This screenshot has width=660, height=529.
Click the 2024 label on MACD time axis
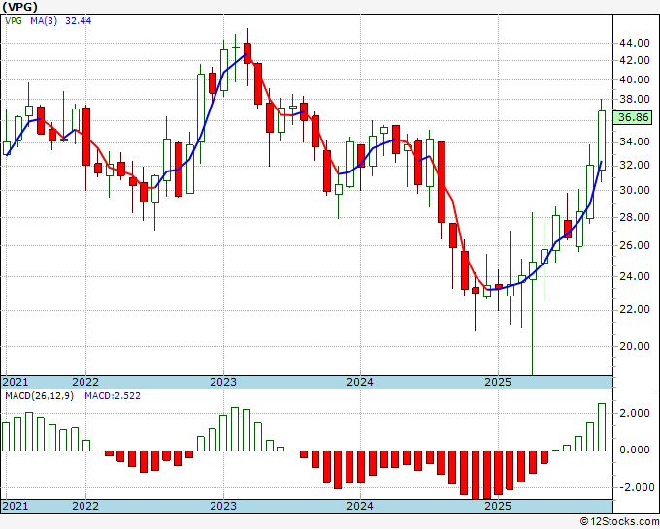pyautogui.click(x=360, y=506)
